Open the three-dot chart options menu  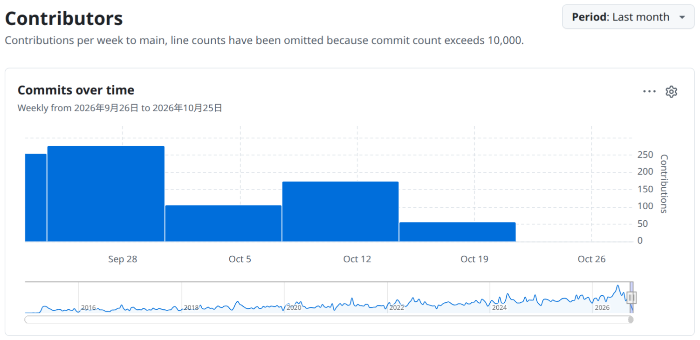pos(649,92)
